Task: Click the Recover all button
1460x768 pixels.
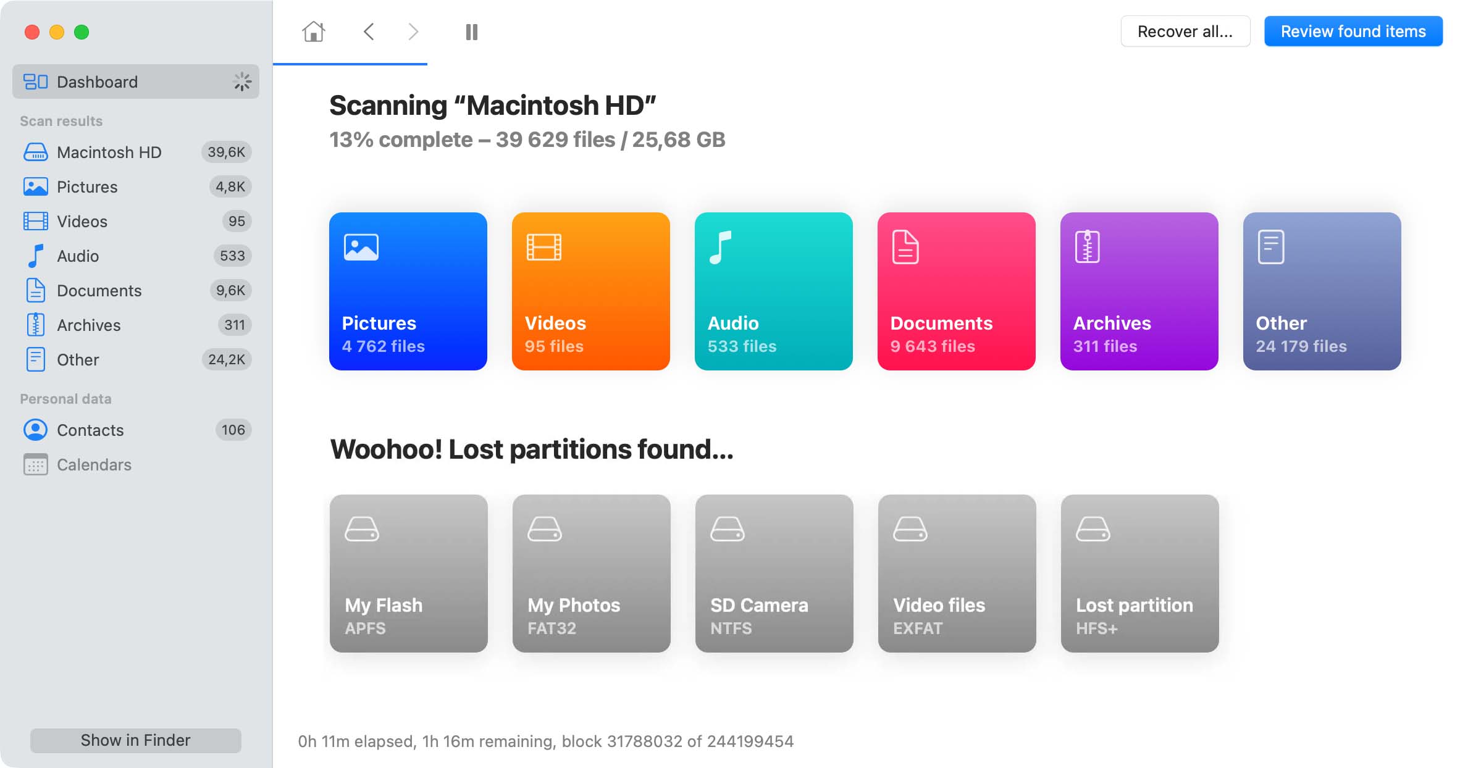Action: coord(1185,31)
